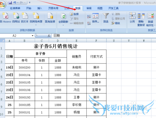
Task: Switch to the 审阅 tab
Action: [89, 8]
